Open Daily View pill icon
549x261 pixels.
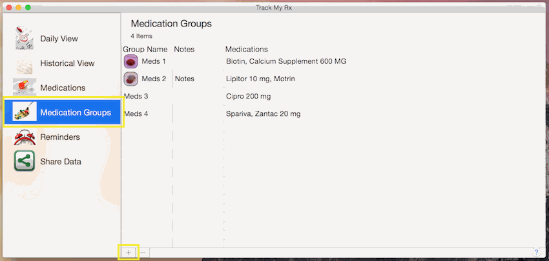[x=25, y=39]
